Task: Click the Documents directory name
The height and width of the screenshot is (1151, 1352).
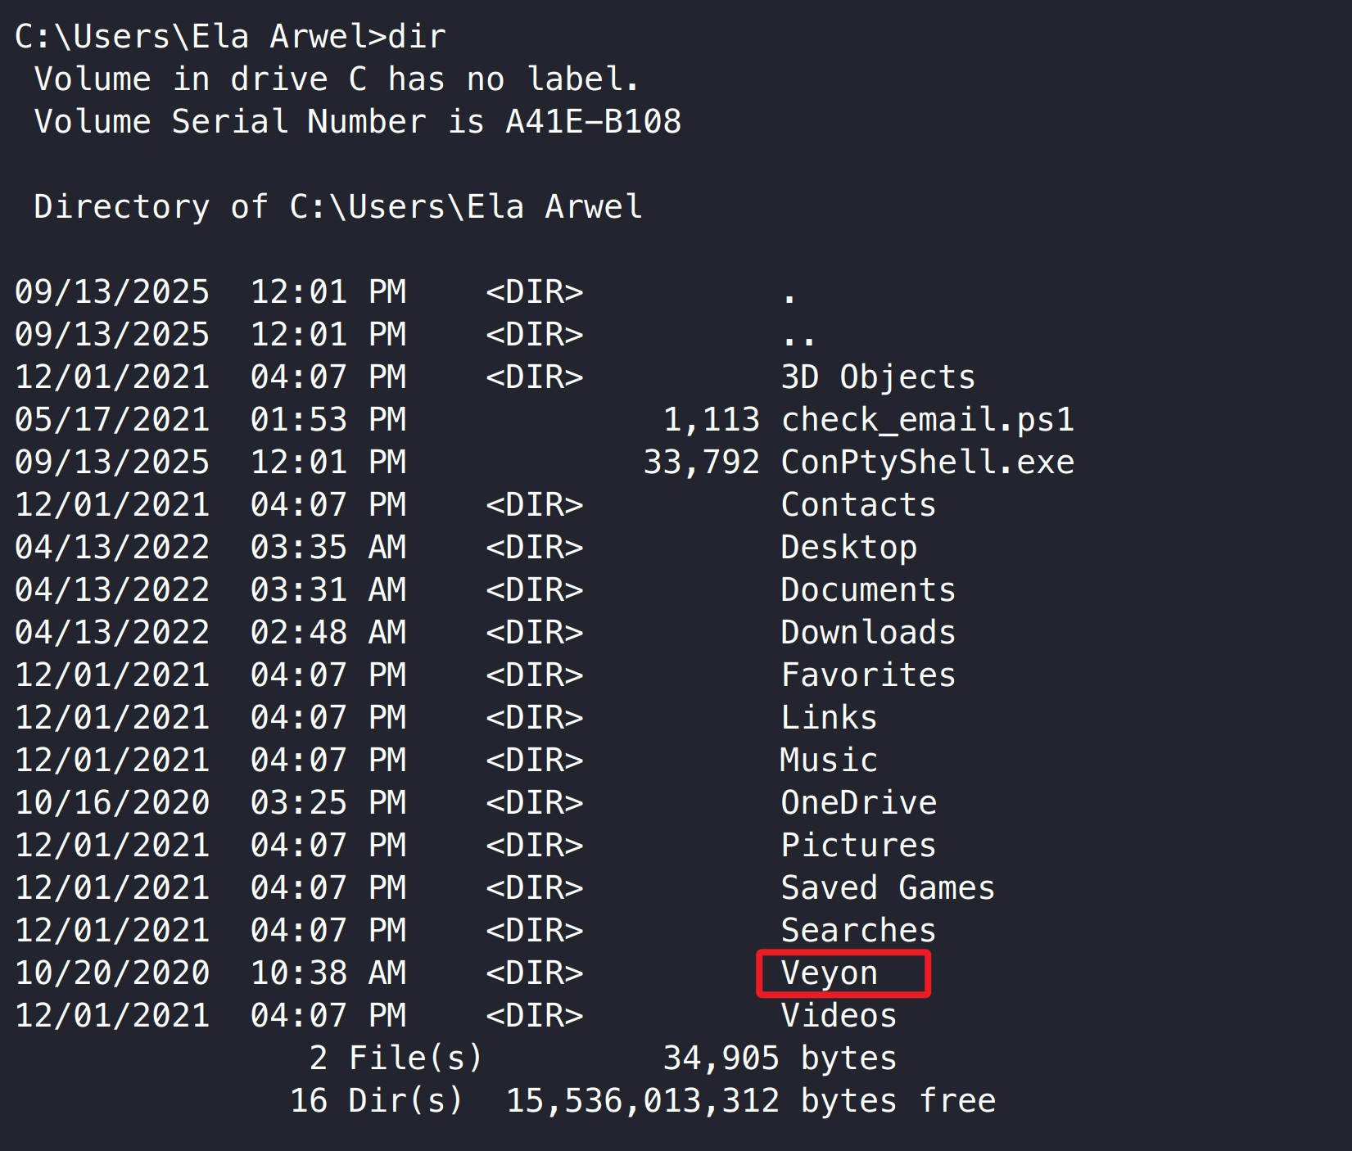Action: (868, 590)
